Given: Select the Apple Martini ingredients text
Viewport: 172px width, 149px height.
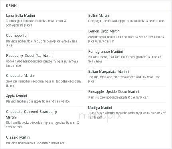Looking at the screenshot, I should click(38, 101).
